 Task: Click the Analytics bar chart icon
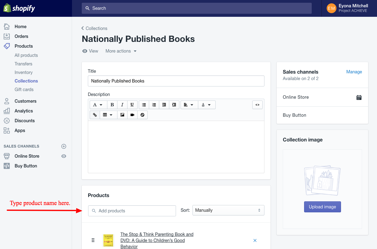[7, 111]
